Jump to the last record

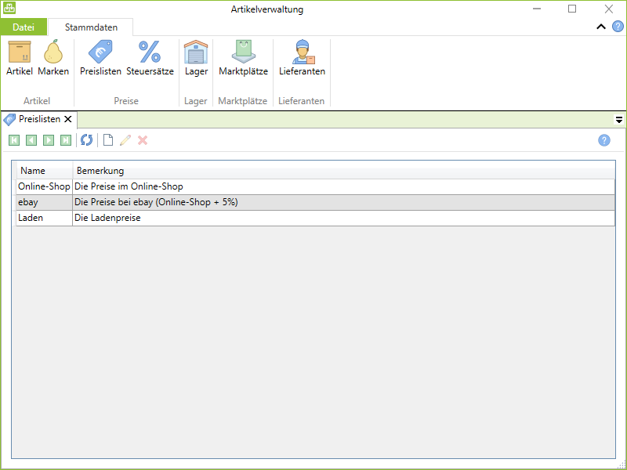click(x=66, y=140)
